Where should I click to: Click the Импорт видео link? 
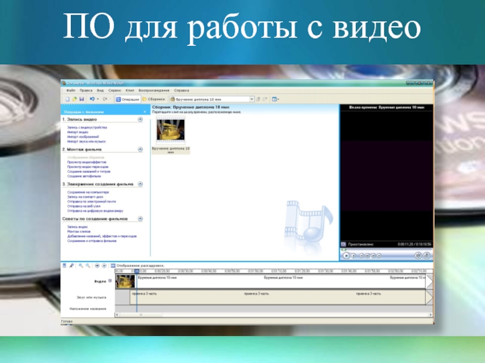click(78, 132)
